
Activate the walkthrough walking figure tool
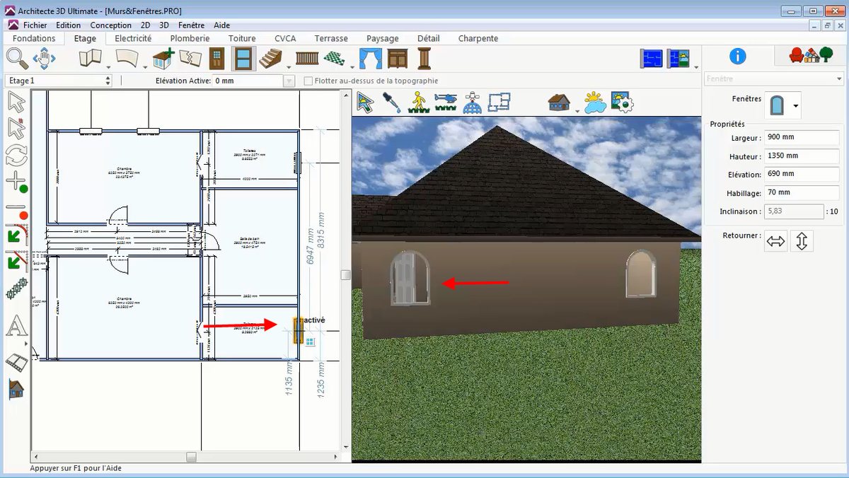[x=420, y=103]
